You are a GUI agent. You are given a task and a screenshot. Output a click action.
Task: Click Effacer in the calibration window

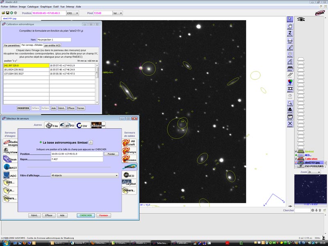click(71, 108)
